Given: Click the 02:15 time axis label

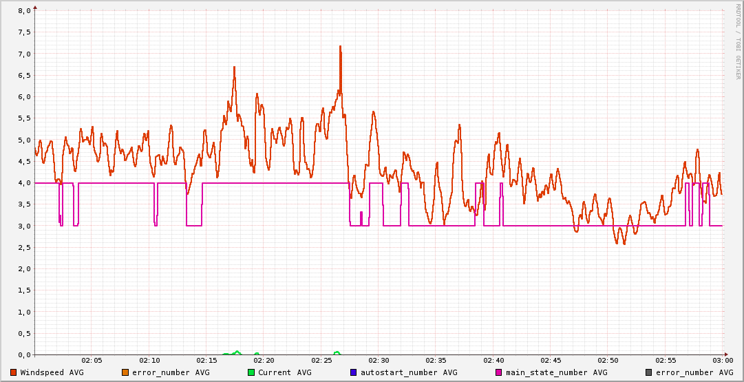Looking at the screenshot, I should point(206,361).
